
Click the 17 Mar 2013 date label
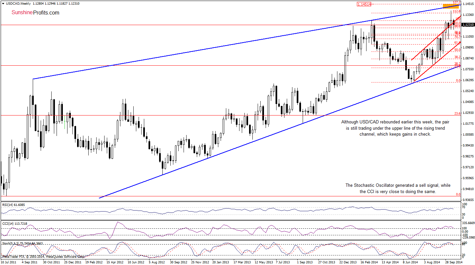click(242, 262)
